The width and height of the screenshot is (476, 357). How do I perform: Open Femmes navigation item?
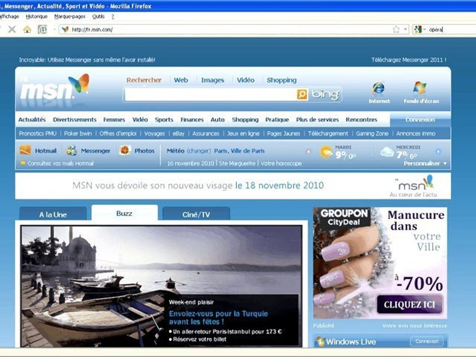coord(114,119)
